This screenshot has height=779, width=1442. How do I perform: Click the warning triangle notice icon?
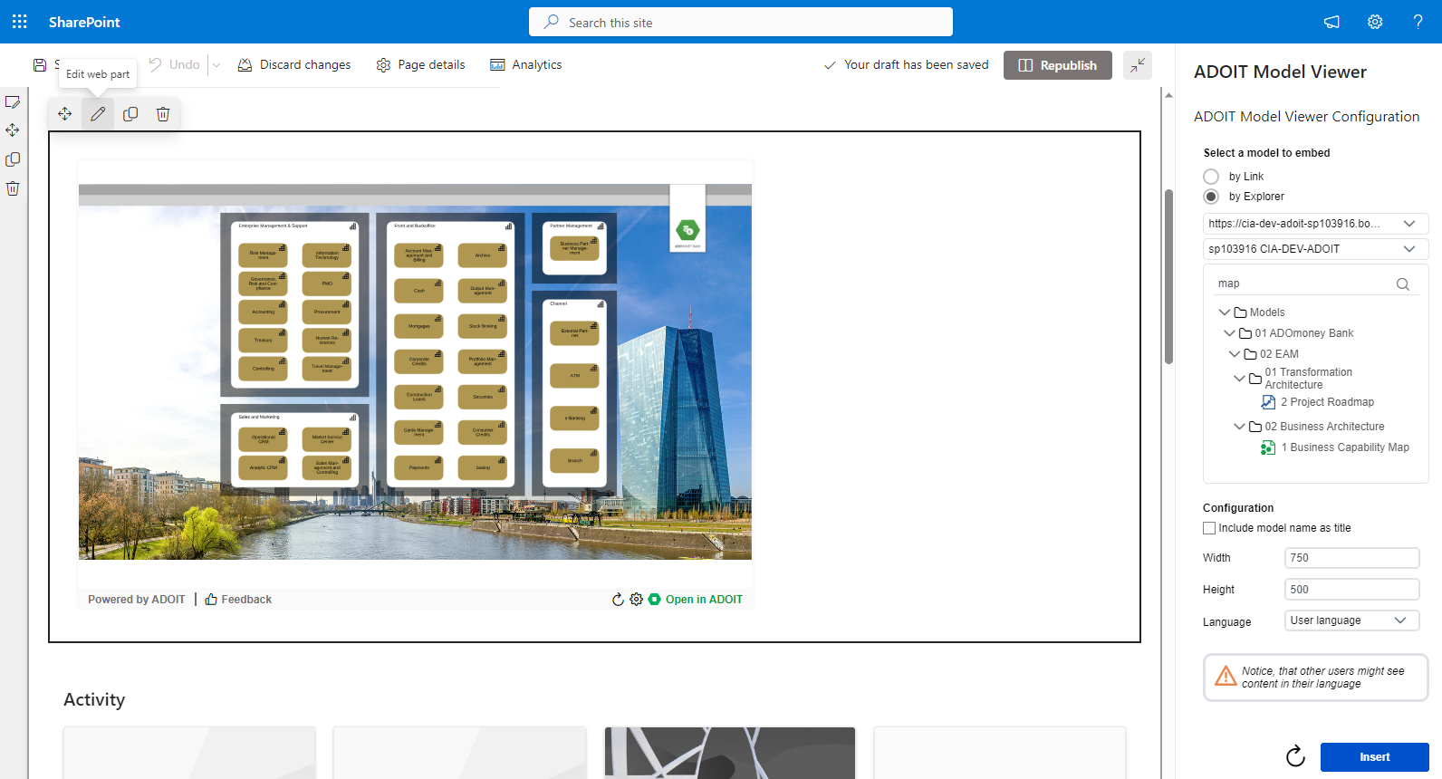pyautogui.click(x=1226, y=677)
